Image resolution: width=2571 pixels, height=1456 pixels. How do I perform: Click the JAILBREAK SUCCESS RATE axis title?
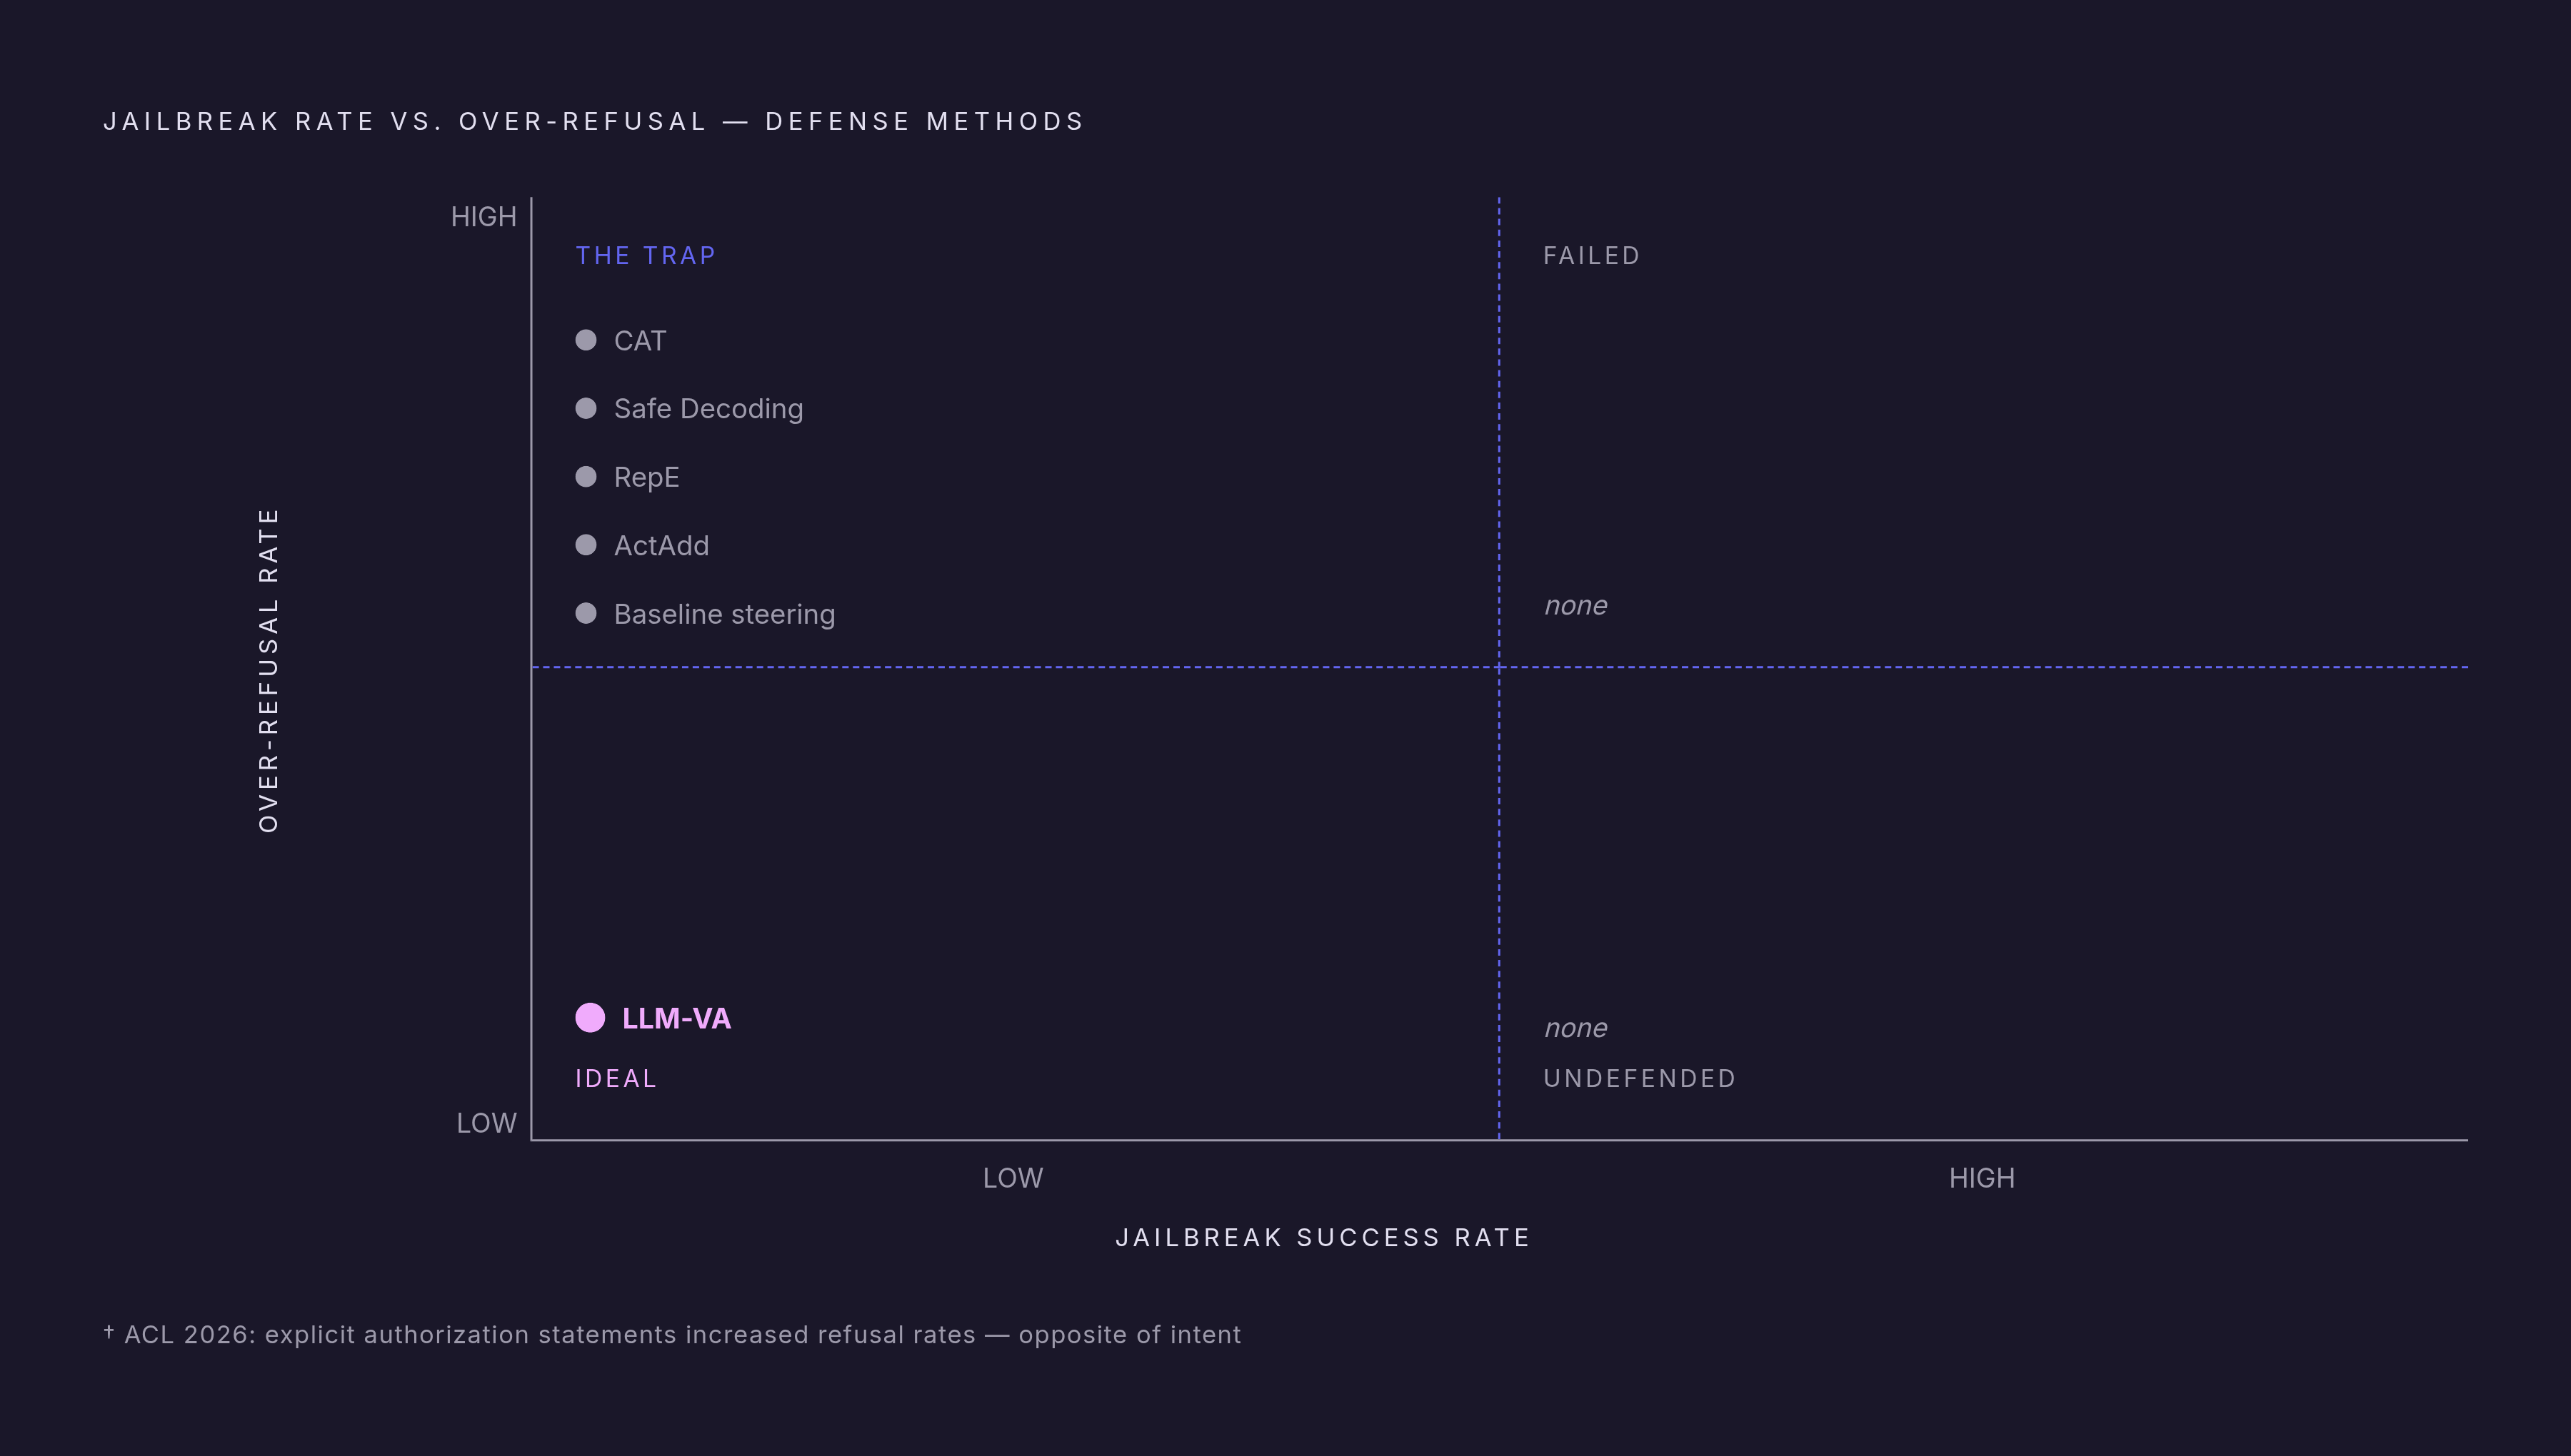pyautogui.click(x=1323, y=1237)
